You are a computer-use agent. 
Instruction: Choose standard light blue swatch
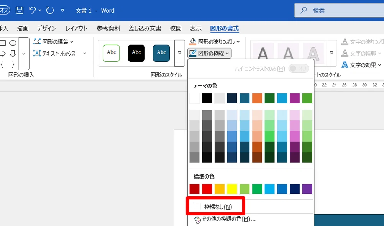coord(269,189)
